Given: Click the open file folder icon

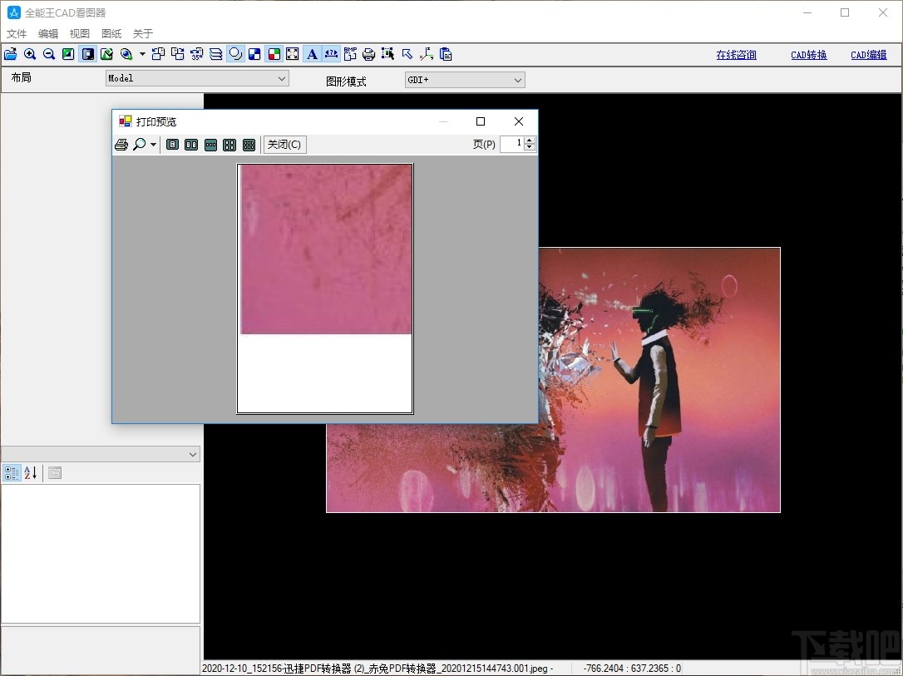Looking at the screenshot, I should point(11,54).
